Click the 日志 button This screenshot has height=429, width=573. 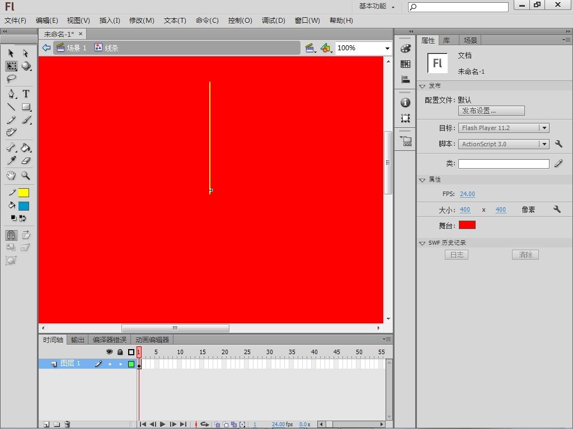click(457, 255)
